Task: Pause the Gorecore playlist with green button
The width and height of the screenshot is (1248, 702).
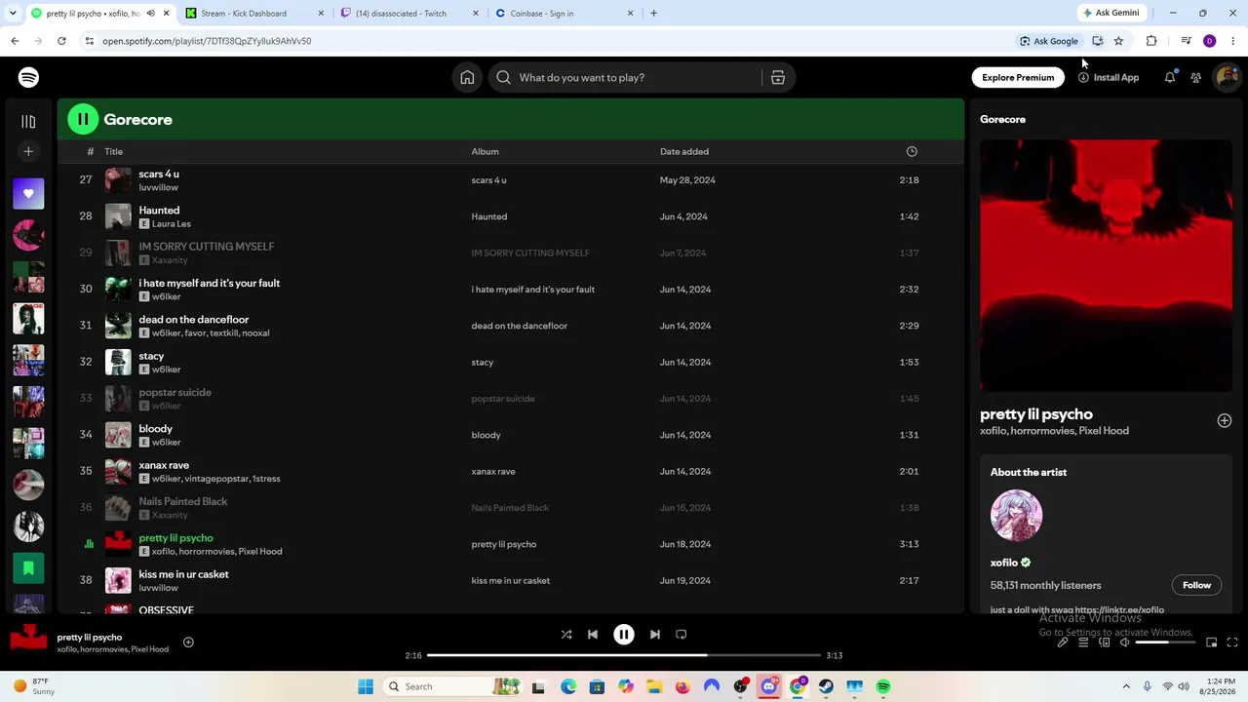Action: tap(83, 119)
